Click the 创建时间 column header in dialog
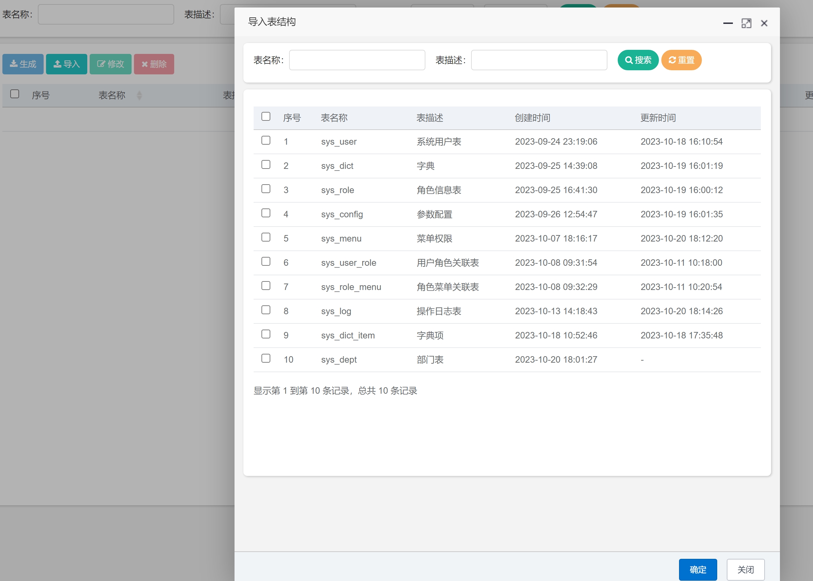813x581 pixels. tap(532, 118)
